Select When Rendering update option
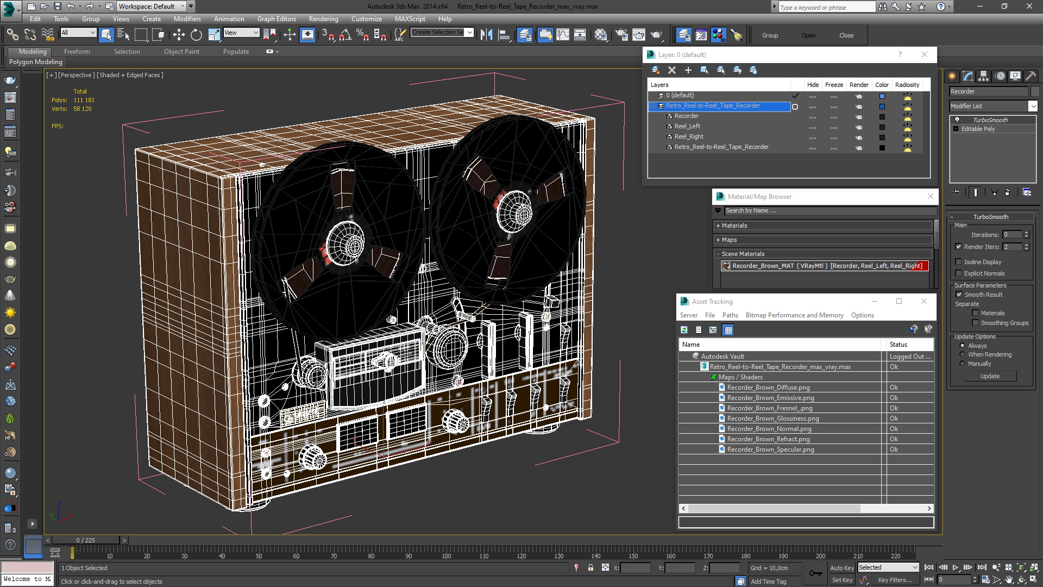The height and width of the screenshot is (587, 1043). (962, 354)
